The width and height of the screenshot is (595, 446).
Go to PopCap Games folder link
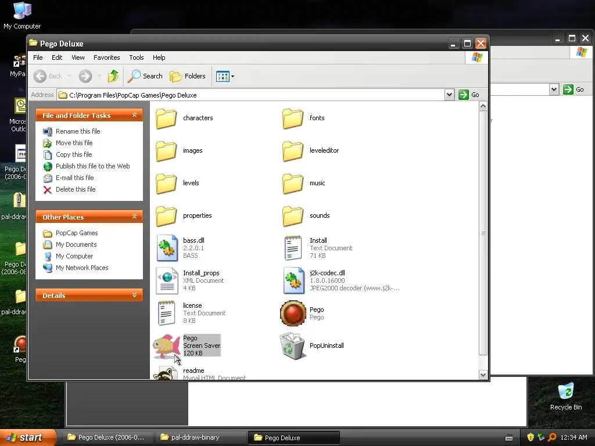[x=70, y=233]
